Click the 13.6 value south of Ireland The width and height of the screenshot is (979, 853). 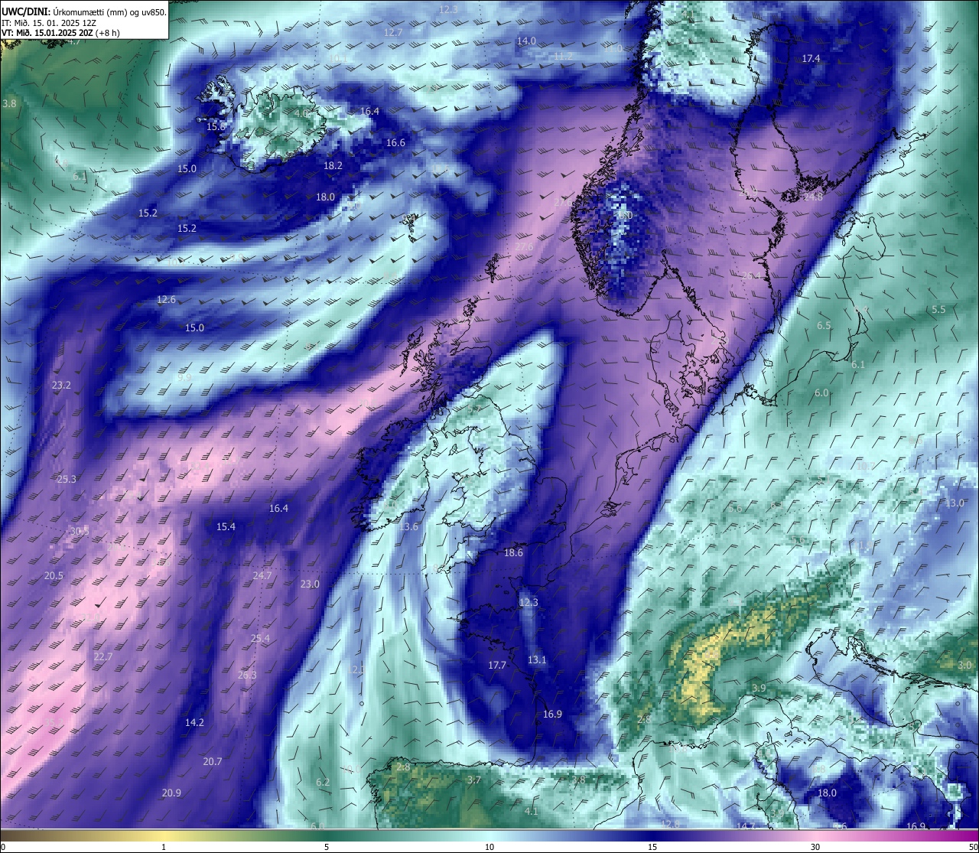(x=409, y=527)
